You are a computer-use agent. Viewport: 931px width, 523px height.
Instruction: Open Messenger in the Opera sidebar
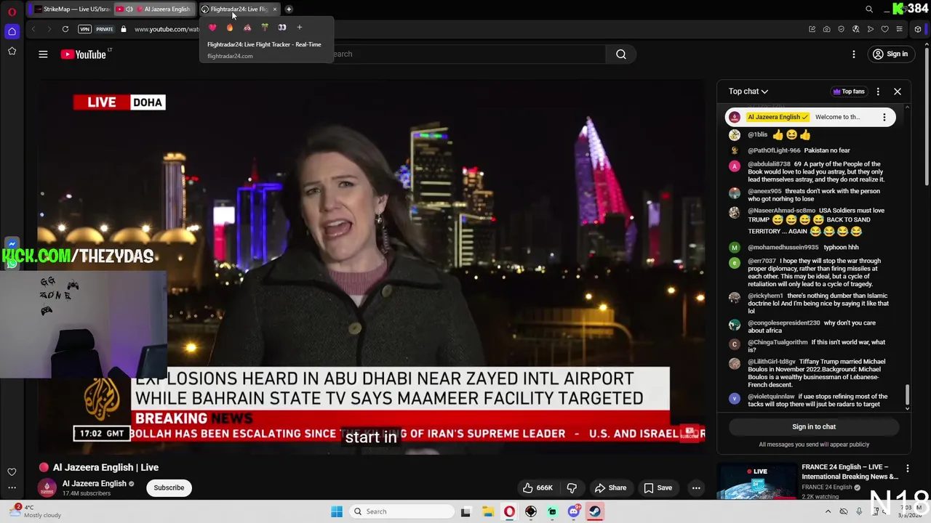point(12,245)
